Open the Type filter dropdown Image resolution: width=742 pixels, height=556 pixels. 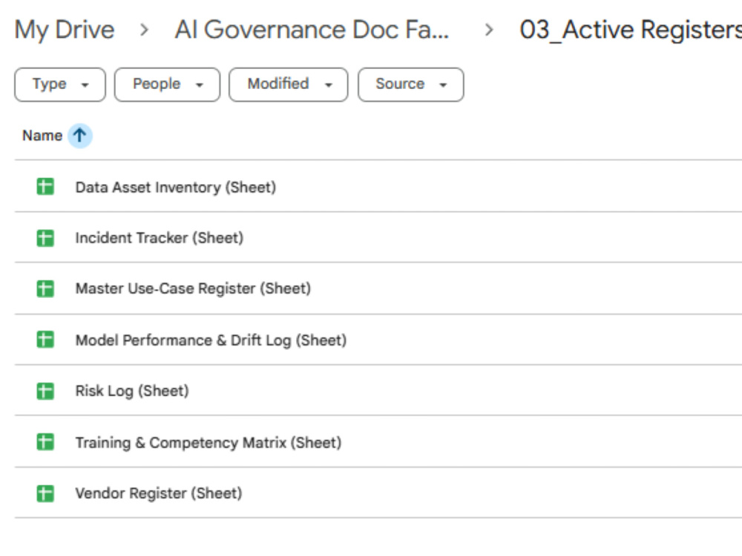coord(60,85)
